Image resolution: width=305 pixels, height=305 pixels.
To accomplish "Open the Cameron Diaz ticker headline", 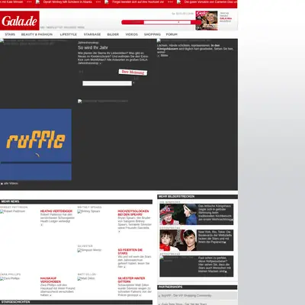I will (x=210, y=2).
